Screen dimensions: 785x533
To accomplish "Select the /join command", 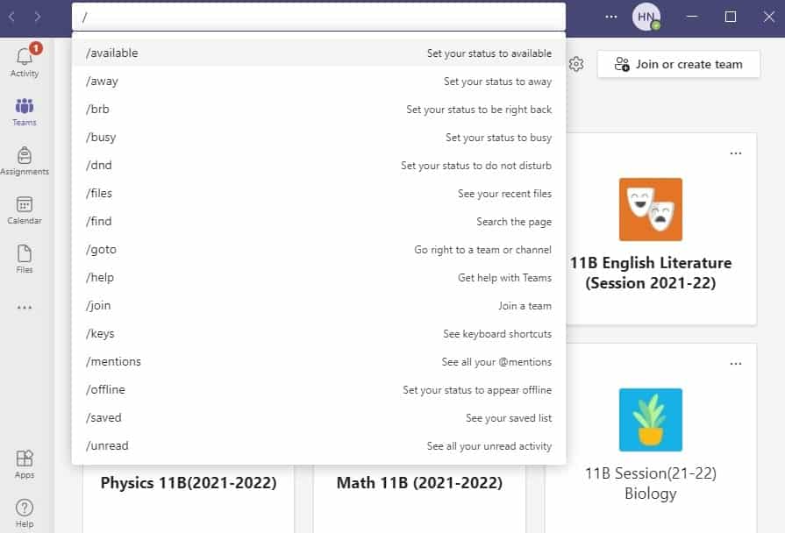I will [x=319, y=305].
